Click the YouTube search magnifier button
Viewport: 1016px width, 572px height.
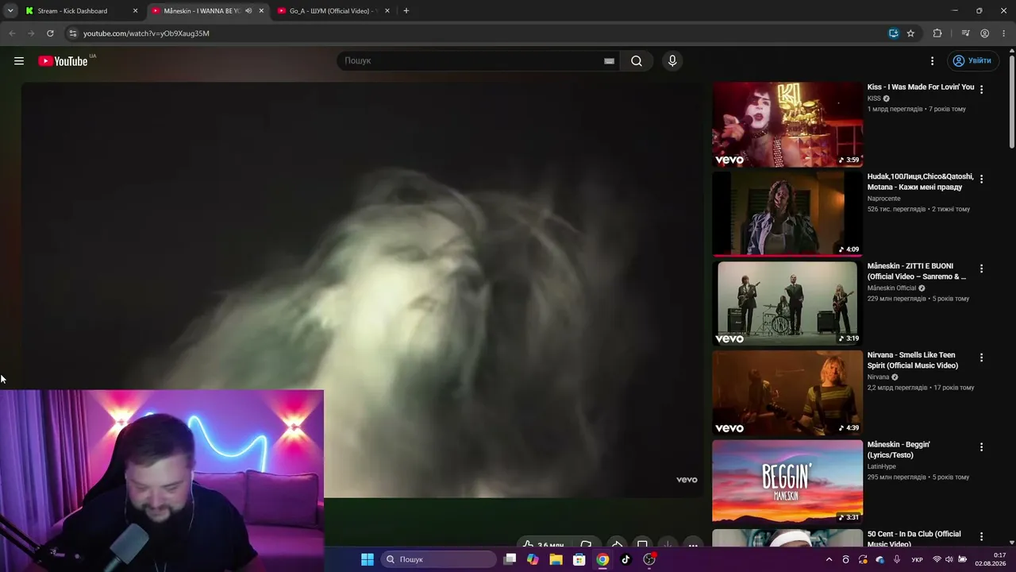(x=637, y=61)
